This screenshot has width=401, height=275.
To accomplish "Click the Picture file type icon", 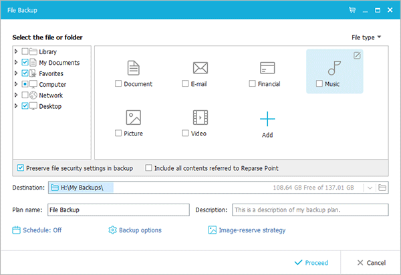I will [133, 117].
